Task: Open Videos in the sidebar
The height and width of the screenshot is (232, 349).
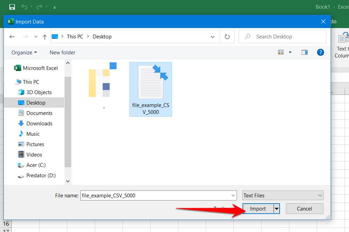Action: click(30, 155)
